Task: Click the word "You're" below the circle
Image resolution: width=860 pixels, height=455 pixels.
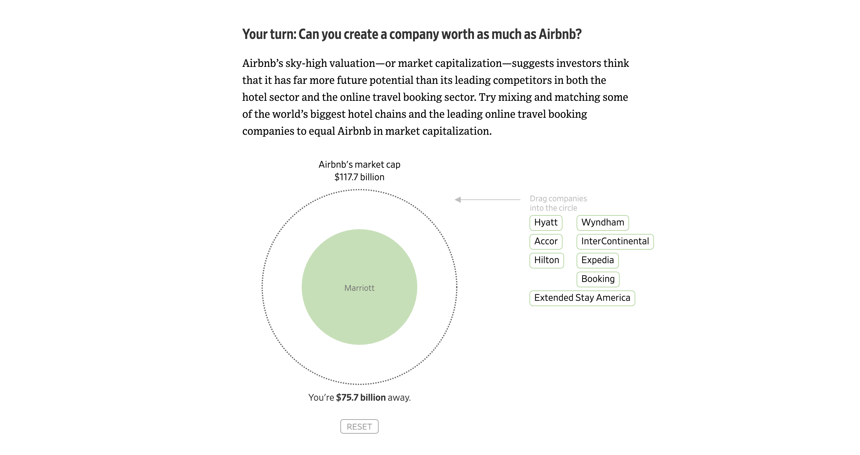Action: click(x=321, y=398)
